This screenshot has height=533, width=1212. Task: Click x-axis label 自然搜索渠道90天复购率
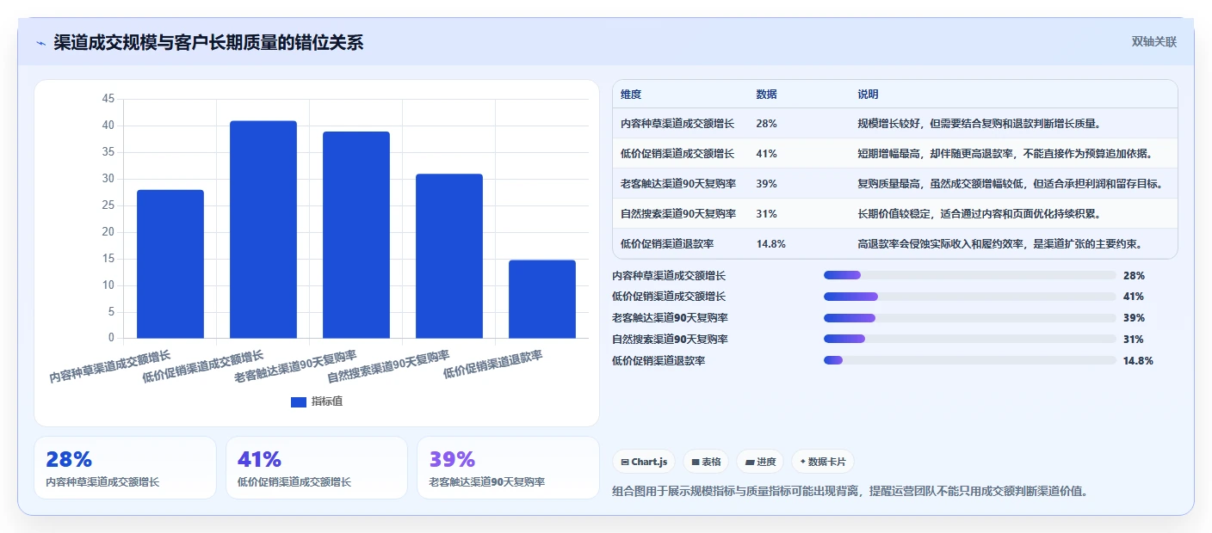click(x=388, y=366)
